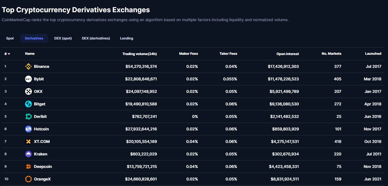
Task: Click the Deepcoin orange logo
Action: (x=28, y=167)
